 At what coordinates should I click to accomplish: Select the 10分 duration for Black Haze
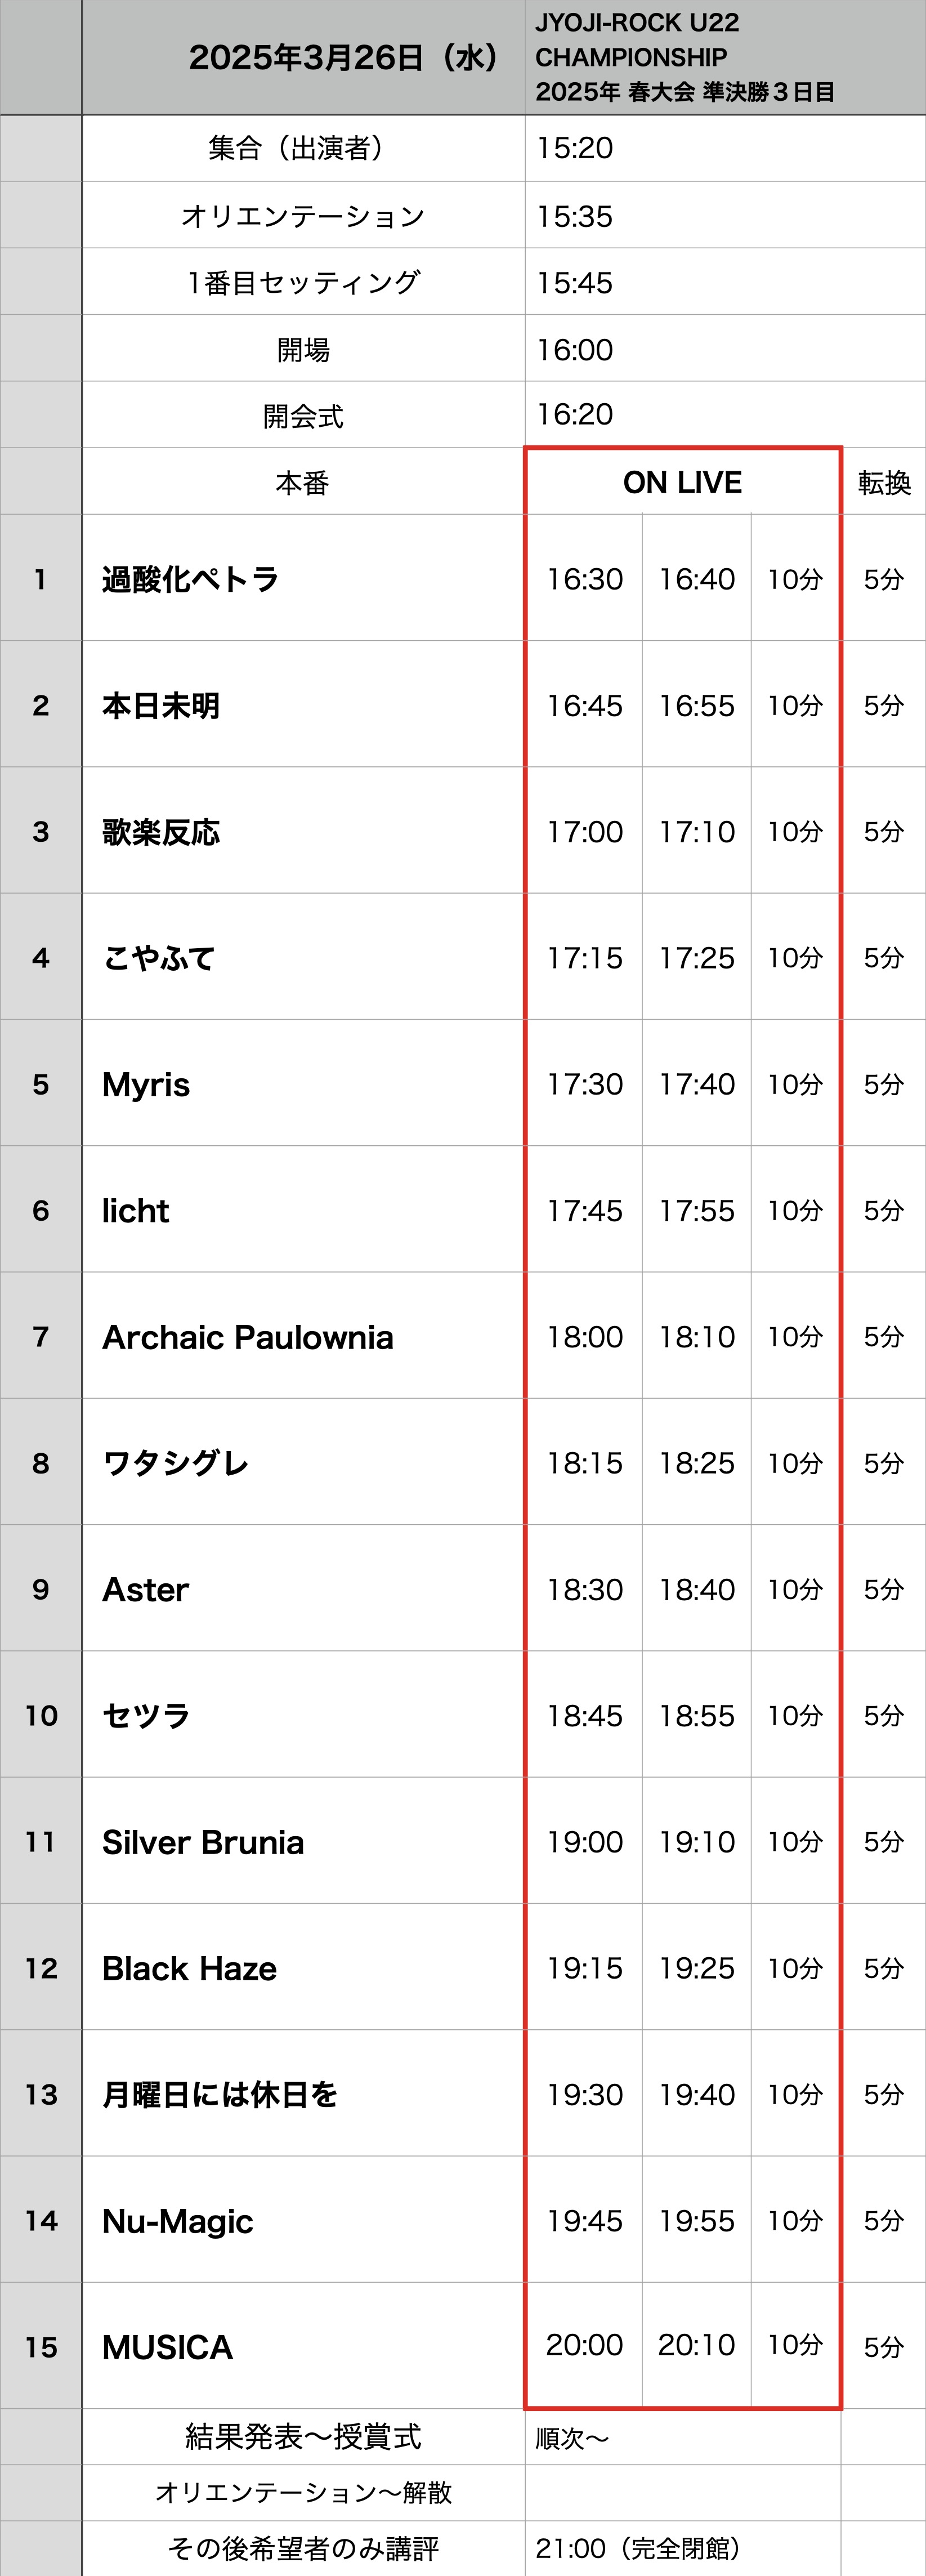coord(795,1968)
